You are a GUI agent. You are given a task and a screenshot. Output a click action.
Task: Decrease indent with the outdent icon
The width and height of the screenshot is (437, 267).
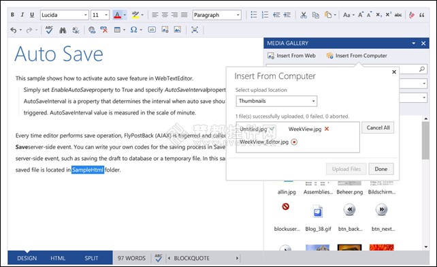pos(276,15)
